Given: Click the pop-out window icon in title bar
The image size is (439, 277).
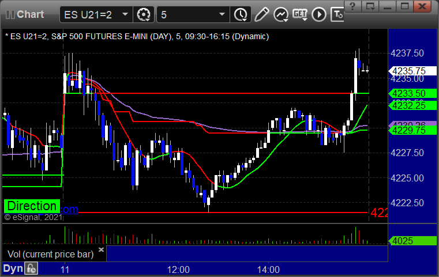Looking at the screenshot, I should click(370, 6).
